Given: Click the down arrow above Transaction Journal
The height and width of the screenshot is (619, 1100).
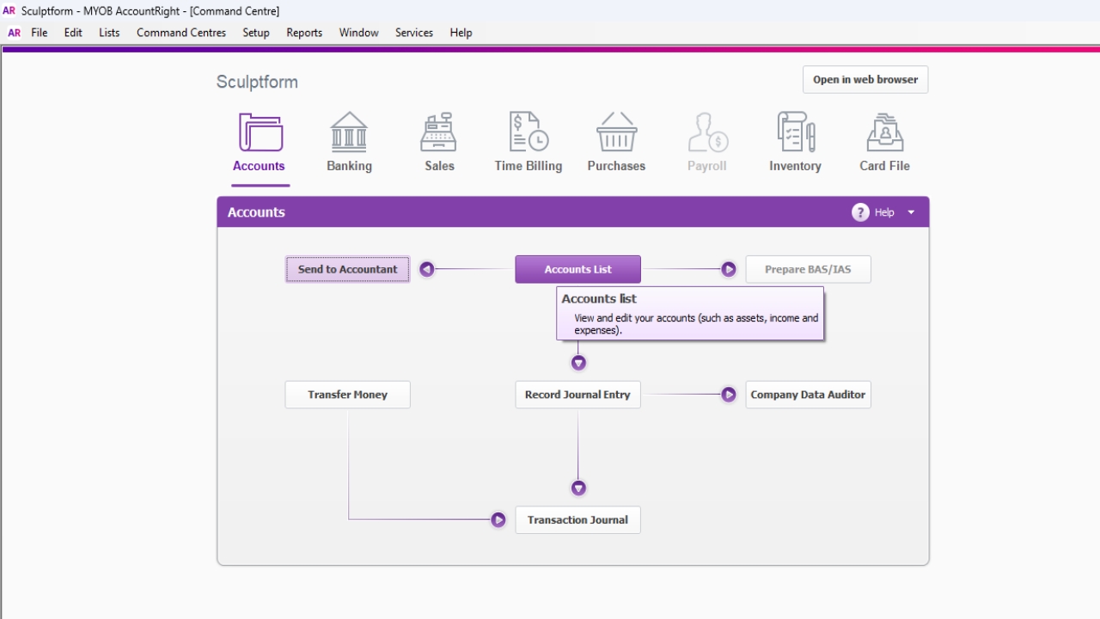Looking at the screenshot, I should (x=578, y=488).
